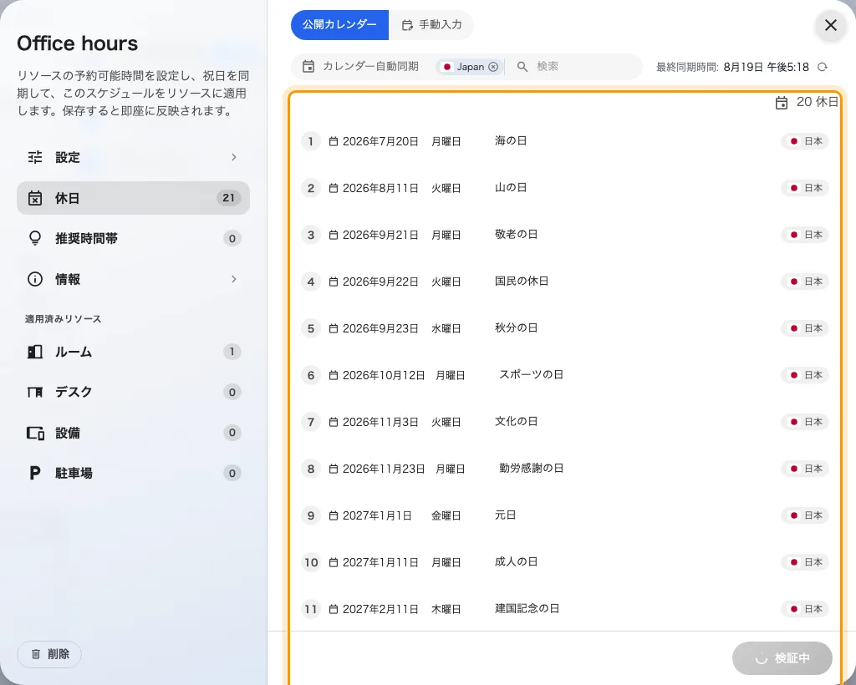This screenshot has width=856, height=685.
Task: Click date 2026年10月12日
Action: [384, 375]
